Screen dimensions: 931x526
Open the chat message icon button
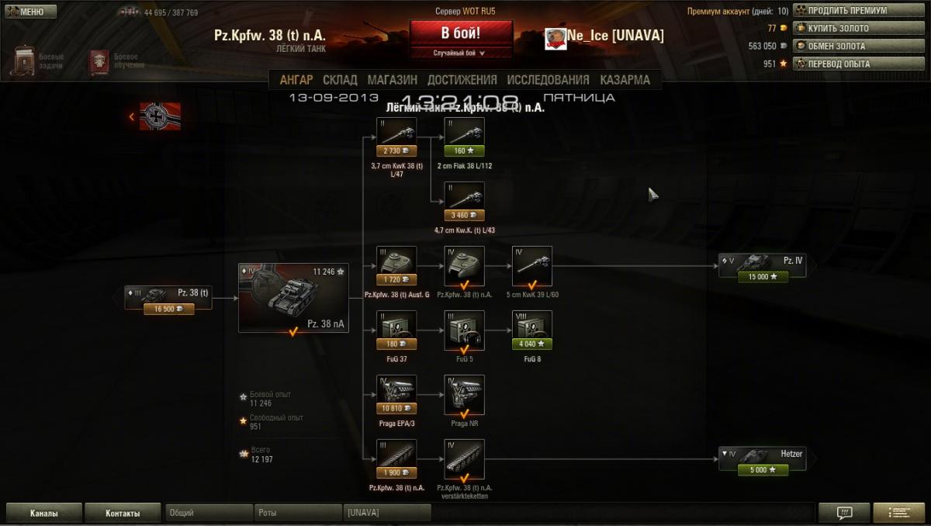click(844, 513)
